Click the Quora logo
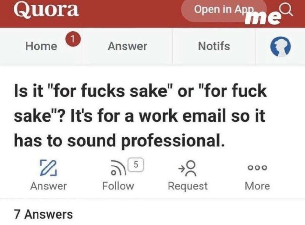The height and width of the screenshot is (225, 305). [x=46, y=9]
